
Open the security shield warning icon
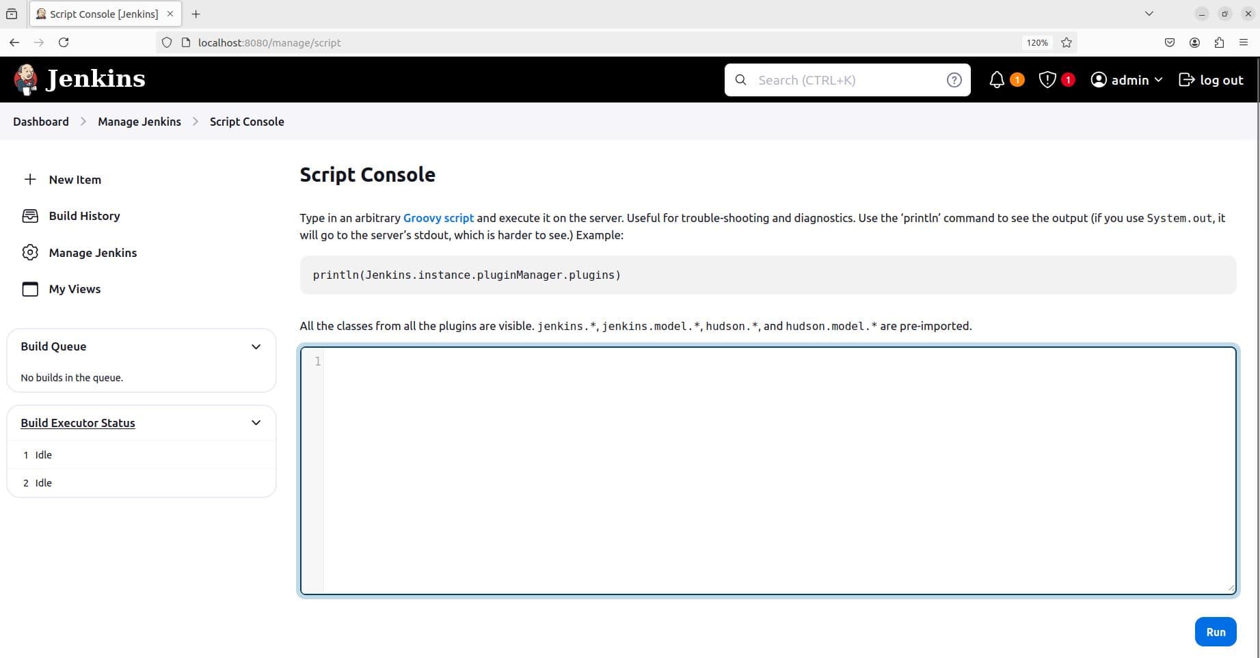pyautogui.click(x=1047, y=80)
